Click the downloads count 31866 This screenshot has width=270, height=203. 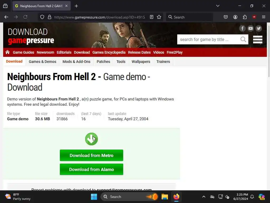[x=62, y=119]
